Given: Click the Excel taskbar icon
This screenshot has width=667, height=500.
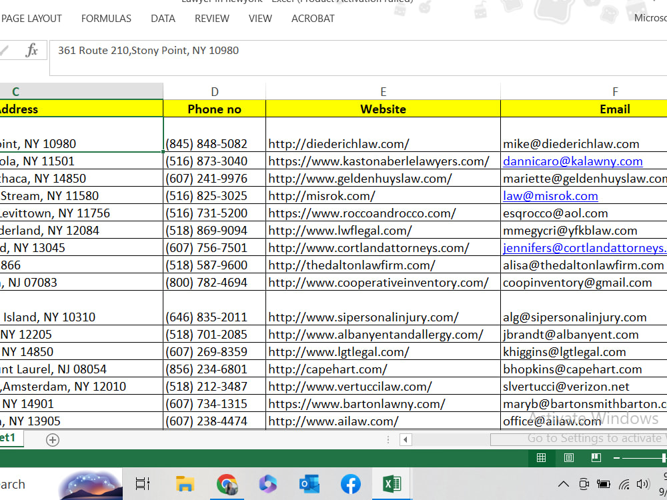Looking at the screenshot, I should pyautogui.click(x=392, y=484).
